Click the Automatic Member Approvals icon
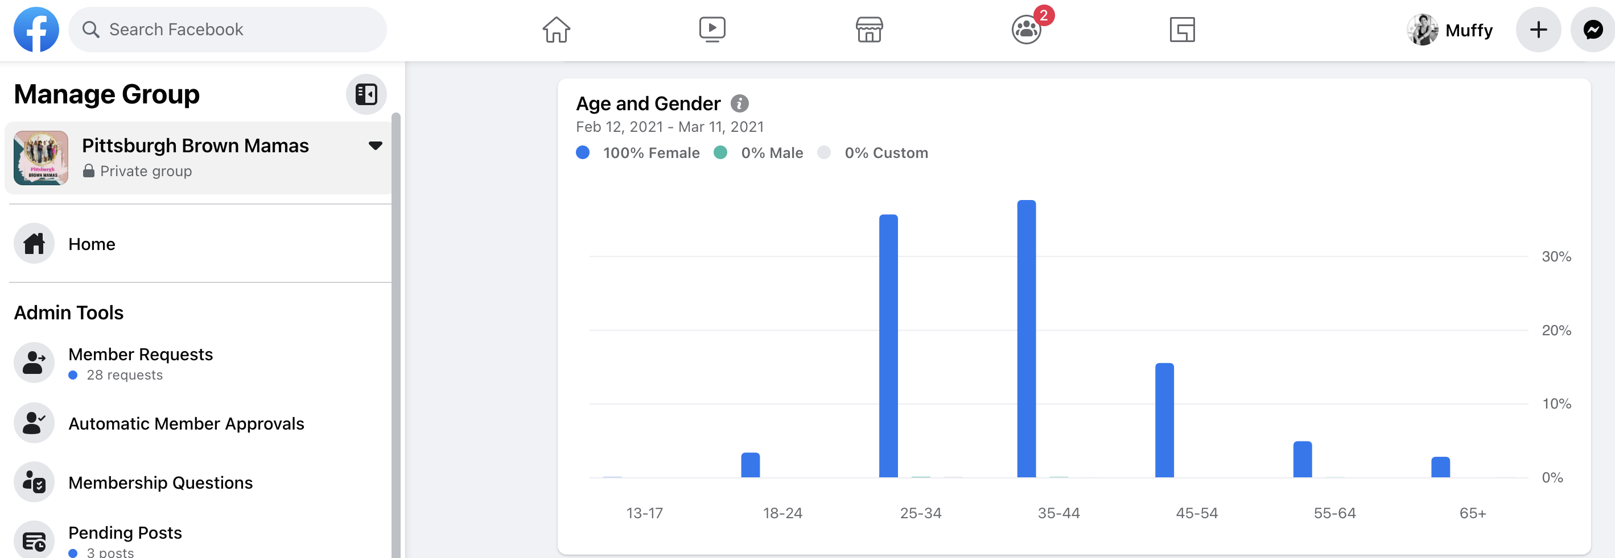This screenshot has height=558, width=1615. coord(35,423)
